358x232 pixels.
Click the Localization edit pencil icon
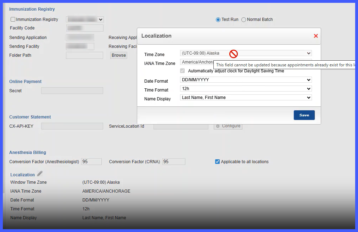coord(40,173)
